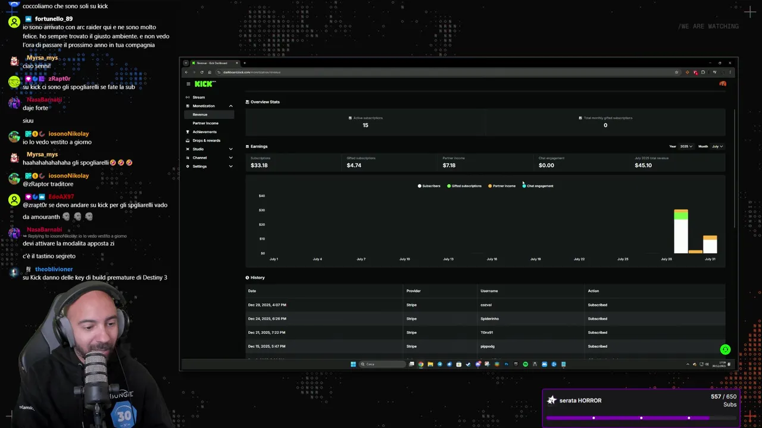This screenshot has height=428, width=762.
Task: Click the green floating help button
Action: 725,350
